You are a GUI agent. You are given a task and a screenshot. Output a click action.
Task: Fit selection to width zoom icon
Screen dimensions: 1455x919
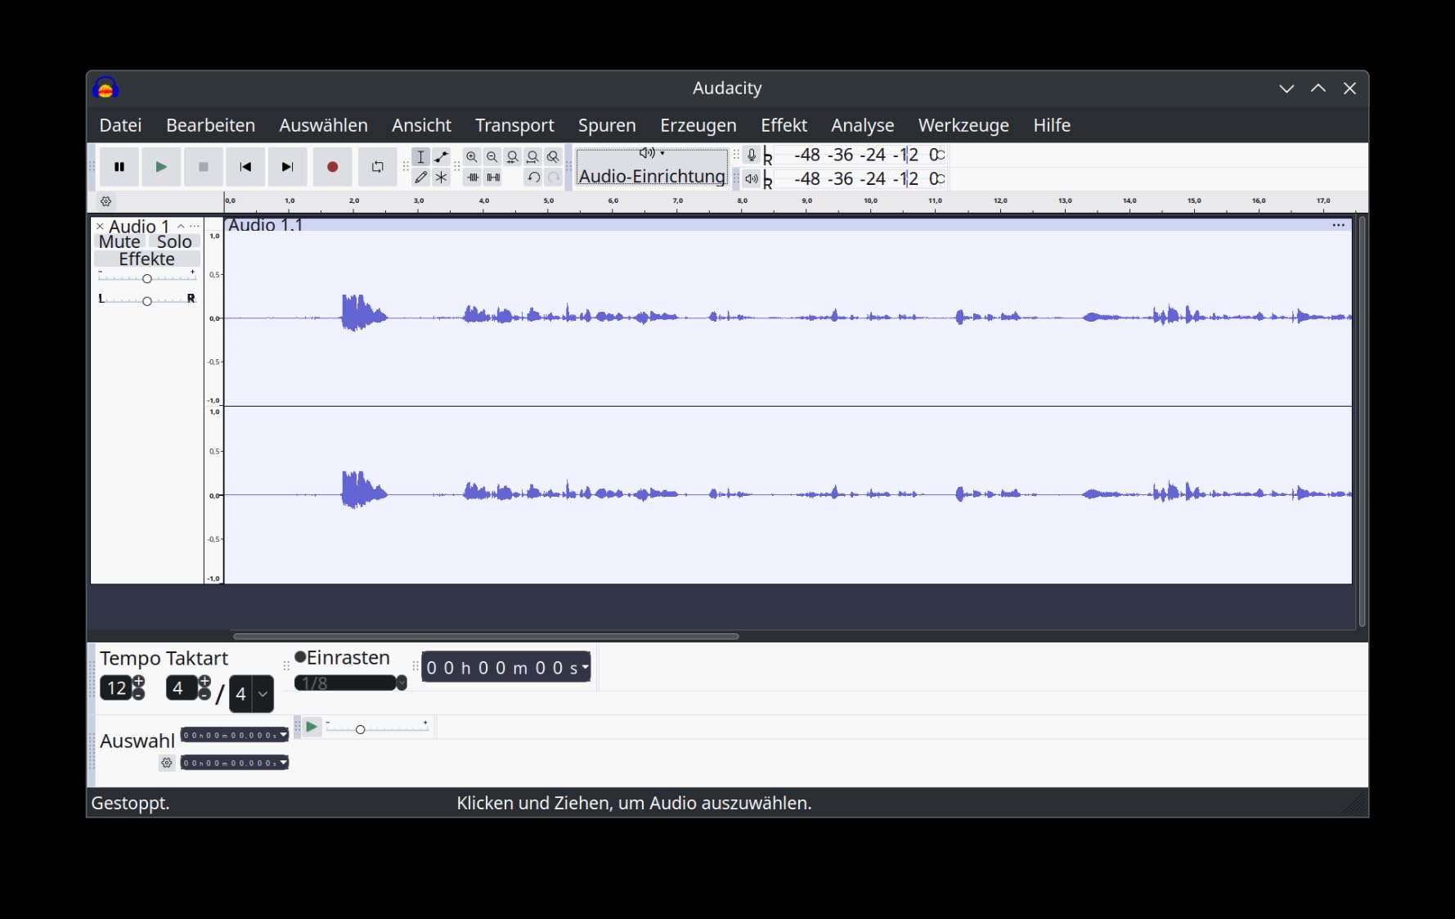(513, 157)
